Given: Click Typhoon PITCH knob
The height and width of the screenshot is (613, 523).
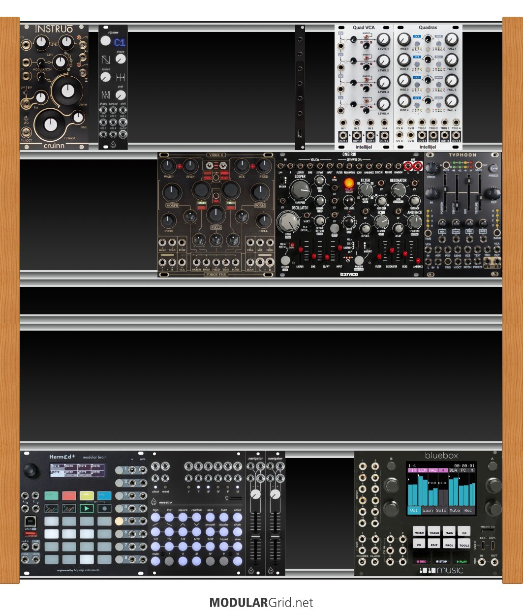Looking at the screenshot, I should click(x=431, y=167).
